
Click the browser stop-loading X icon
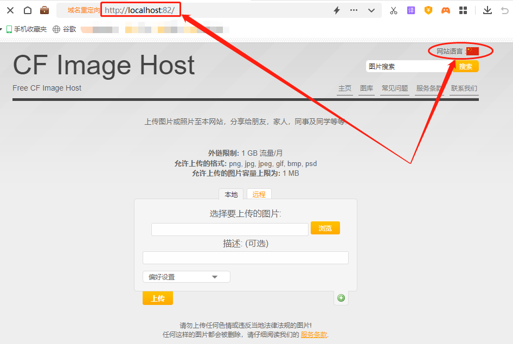click(10, 10)
